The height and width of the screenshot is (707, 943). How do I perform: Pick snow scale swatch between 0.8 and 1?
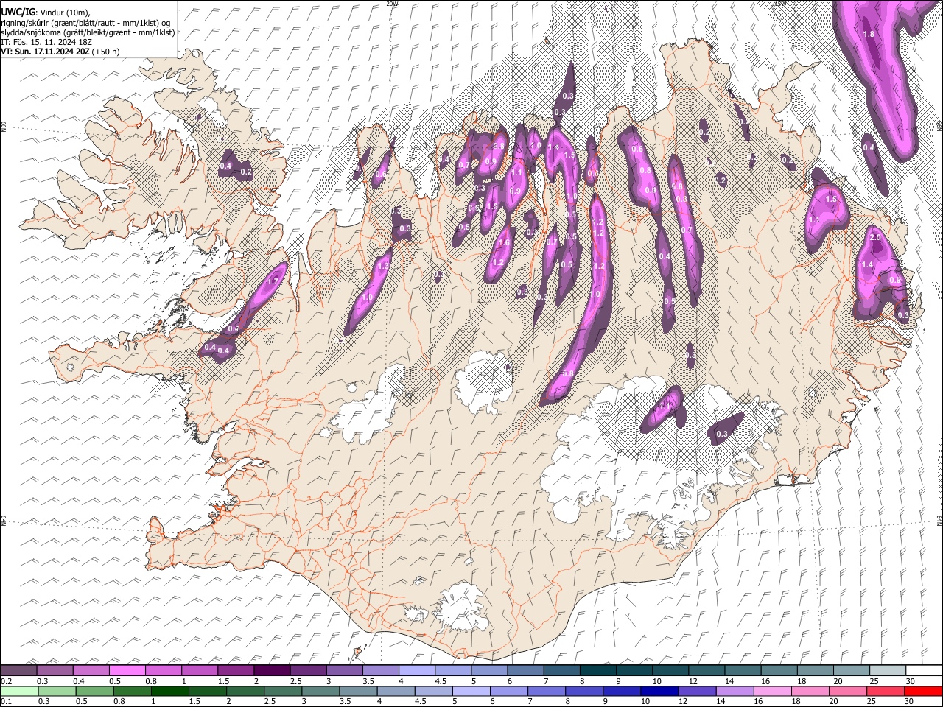point(163,670)
